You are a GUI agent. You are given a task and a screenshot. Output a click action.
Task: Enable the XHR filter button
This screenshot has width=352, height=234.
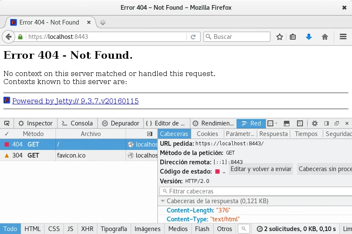[87, 229]
